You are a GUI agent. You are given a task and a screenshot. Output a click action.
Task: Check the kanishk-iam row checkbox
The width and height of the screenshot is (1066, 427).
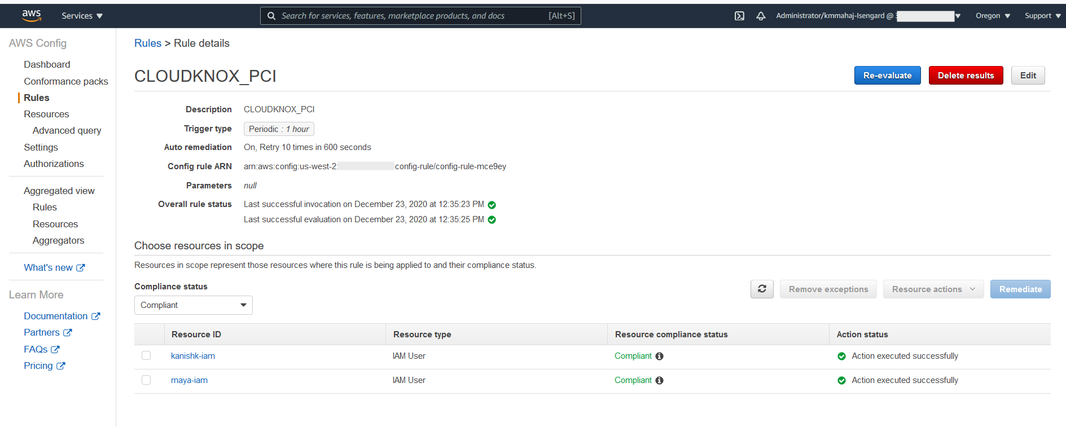146,356
